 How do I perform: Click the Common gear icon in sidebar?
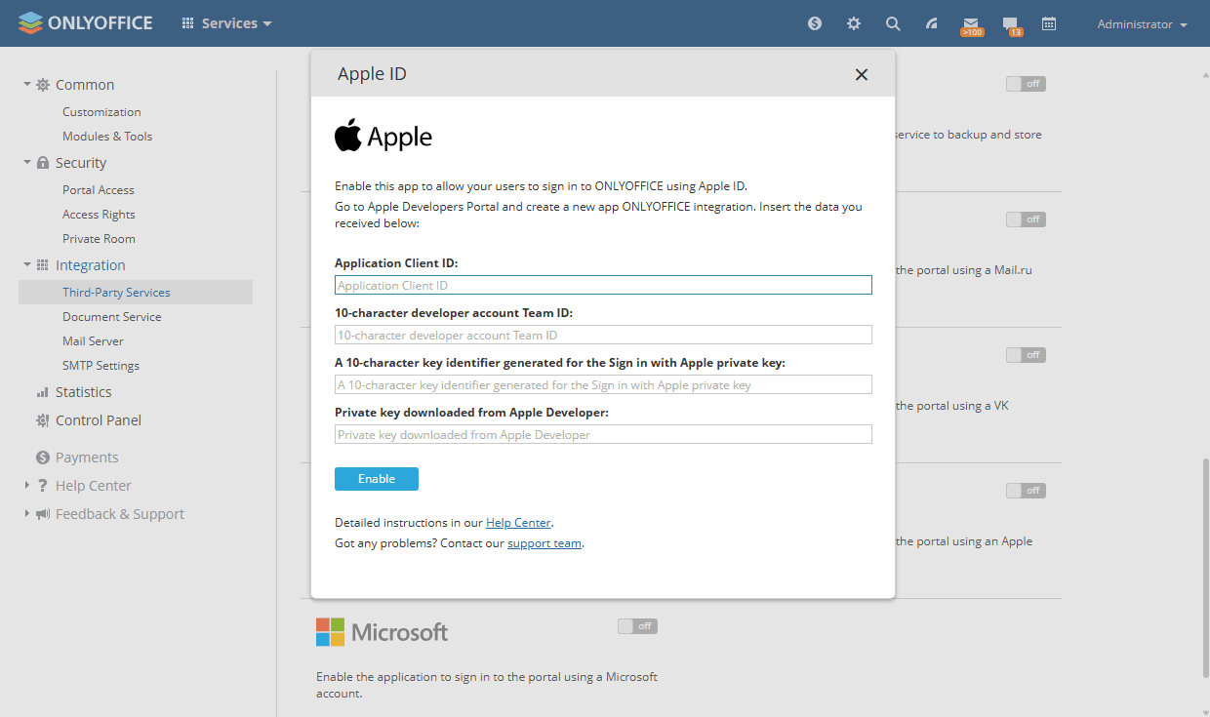pos(43,85)
